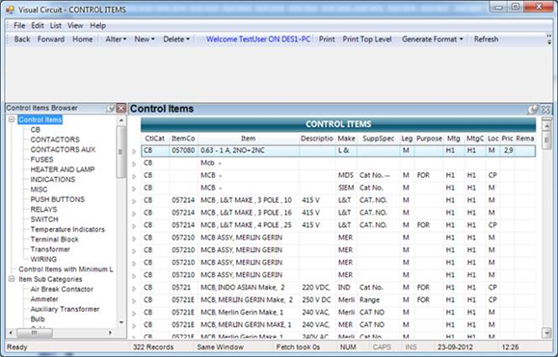Viewport: 558px width, 357px height.
Task: Expand the row arrow for item 057080
Action: click(x=134, y=151)
